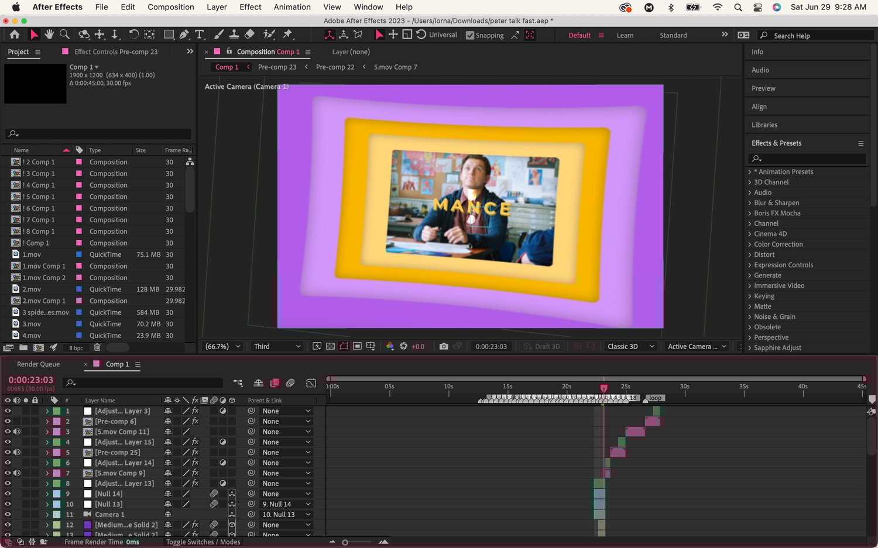This screenshot has height=548, width=878.
Task: Open the Animation menu
Action: pos(292,7)
